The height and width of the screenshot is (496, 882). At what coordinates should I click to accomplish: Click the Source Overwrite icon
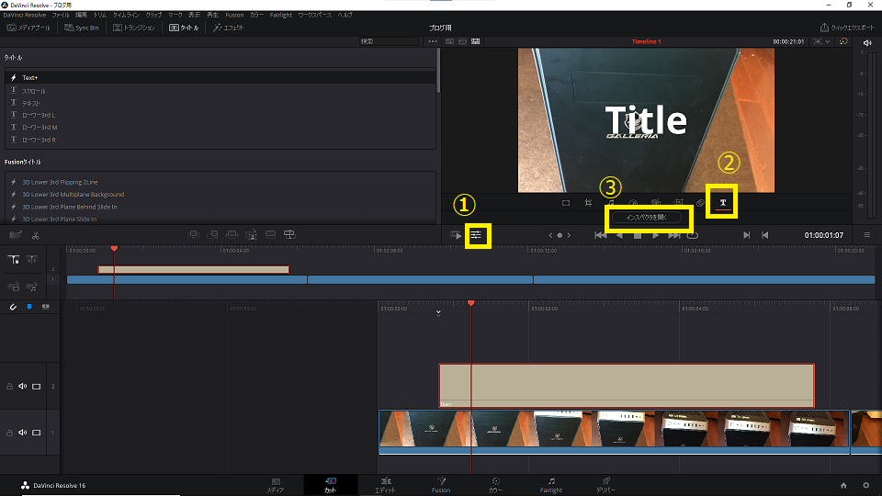coord(289,234)
